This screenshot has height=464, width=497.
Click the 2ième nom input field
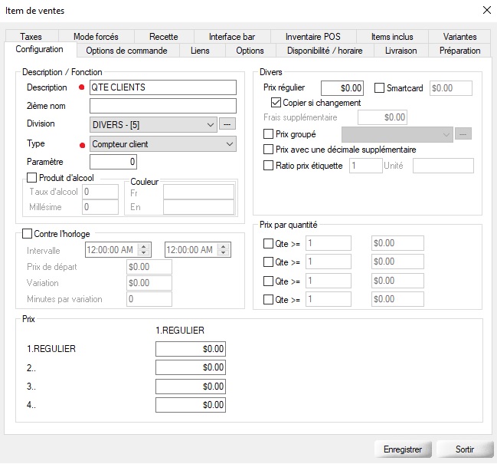tap(163, 106)
